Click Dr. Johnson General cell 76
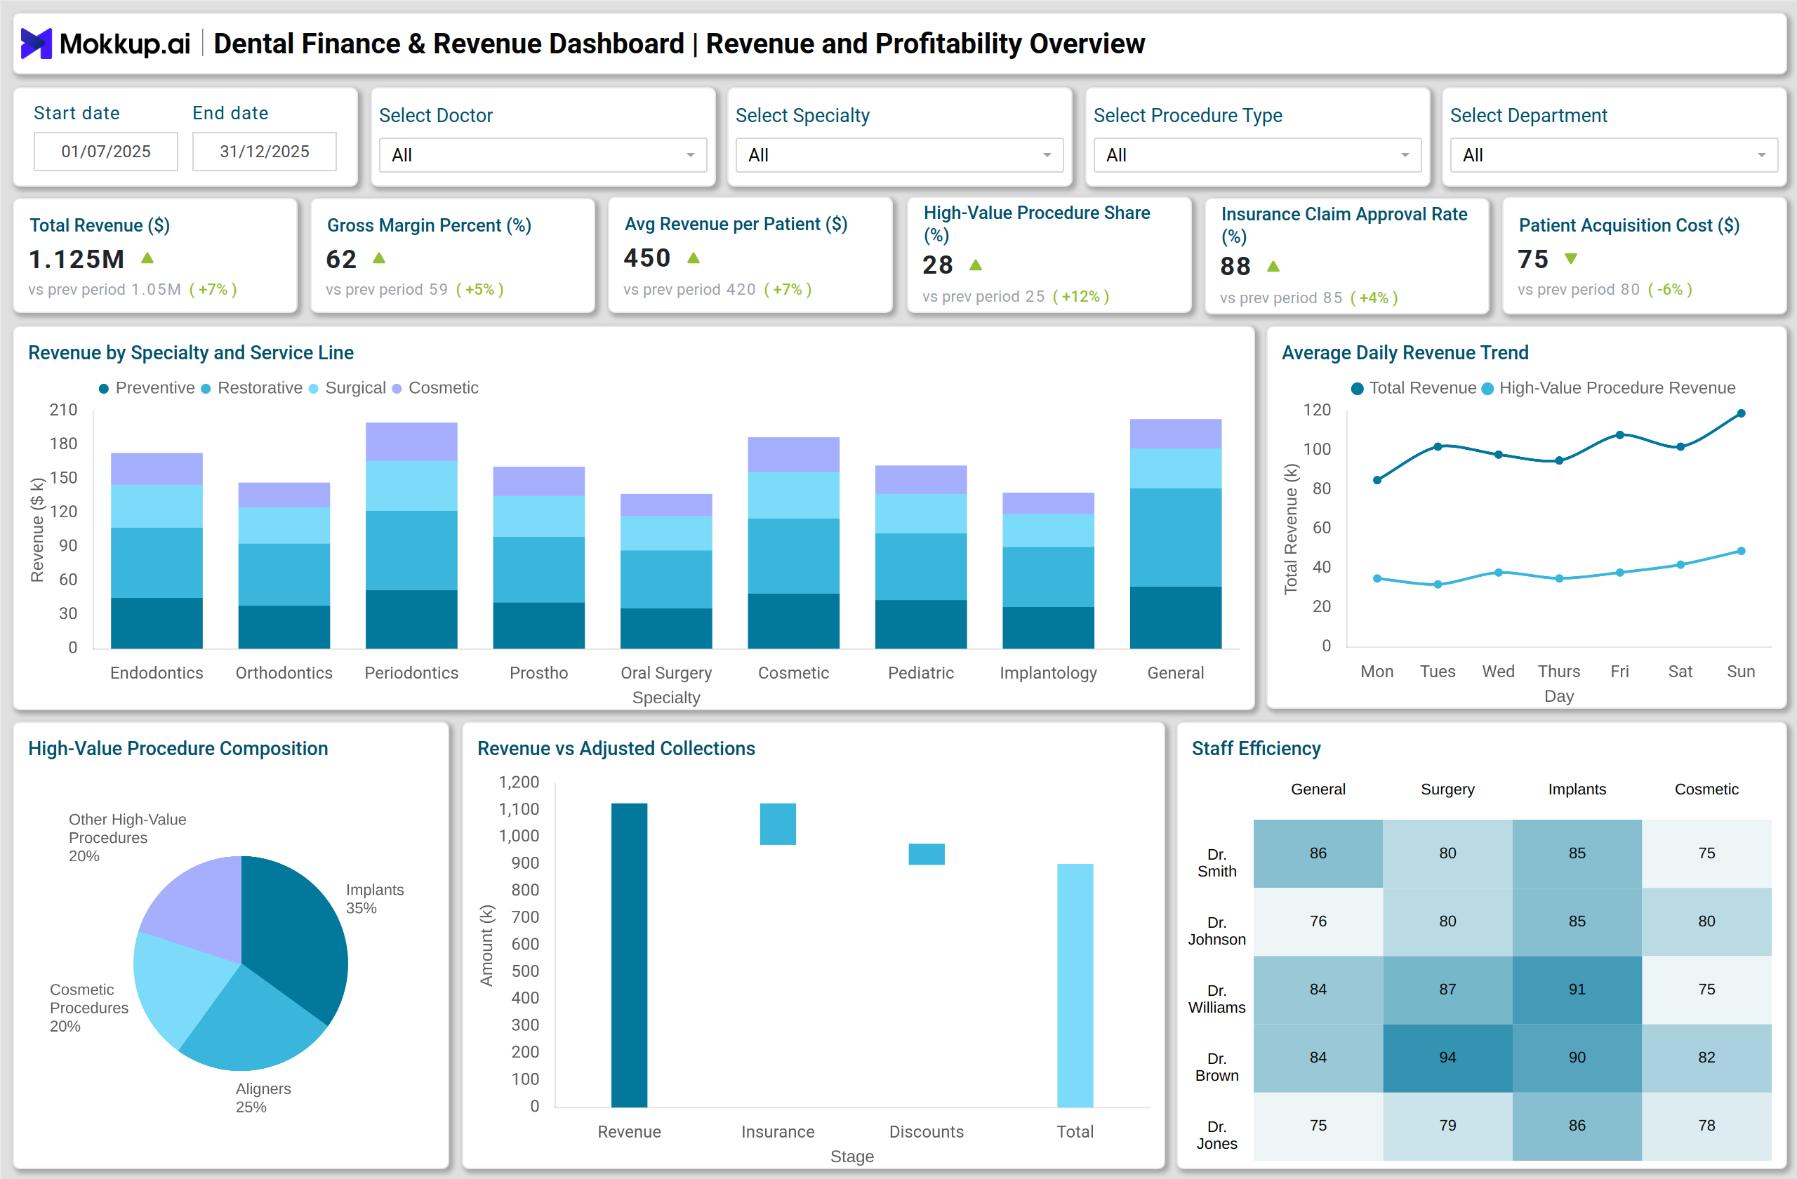1797x1179 pixels. 1318,921
